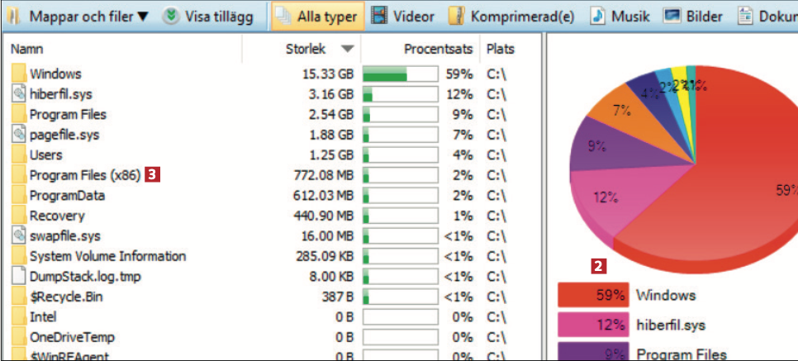
Task: Click the Plats column header
Action: (501, 50)
